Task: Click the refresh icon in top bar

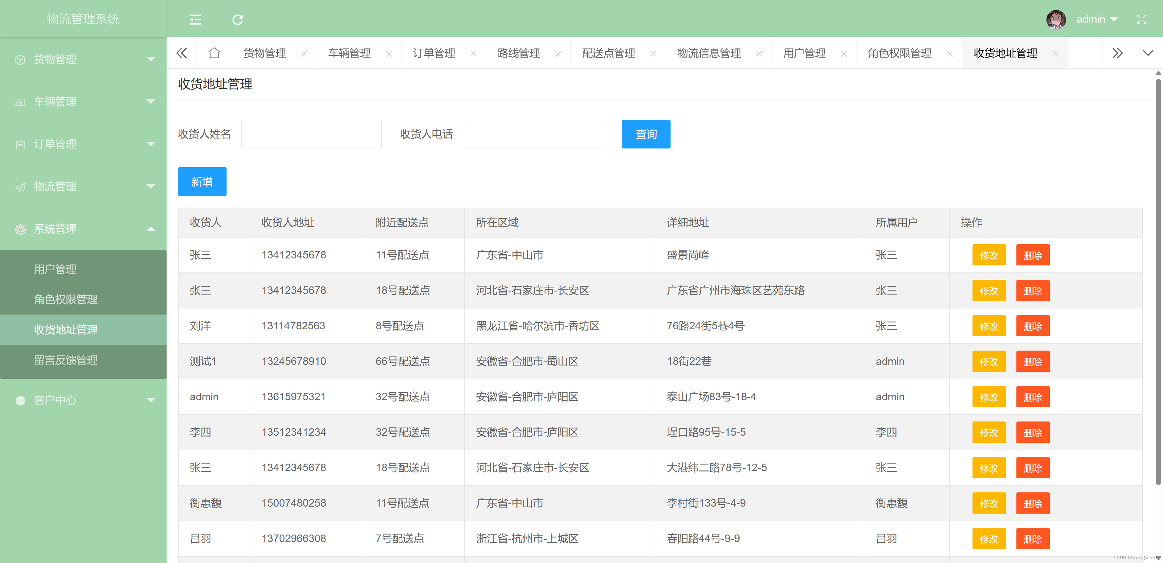Action: coord(237,19)
